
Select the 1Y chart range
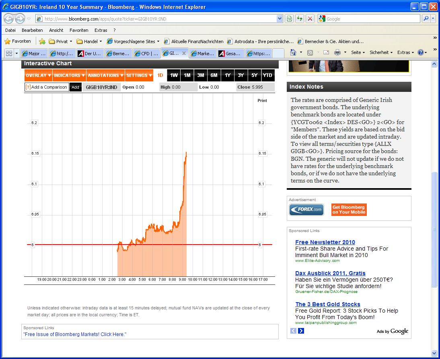click(228, 75)
